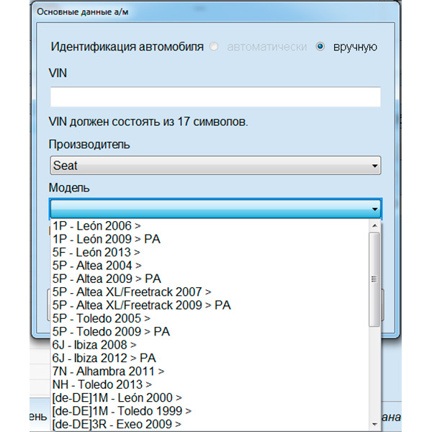Choose '5P - Altea XL/Freetrack 2007 >'
Screen dimensions: 432x432
(x=210, y=292)
